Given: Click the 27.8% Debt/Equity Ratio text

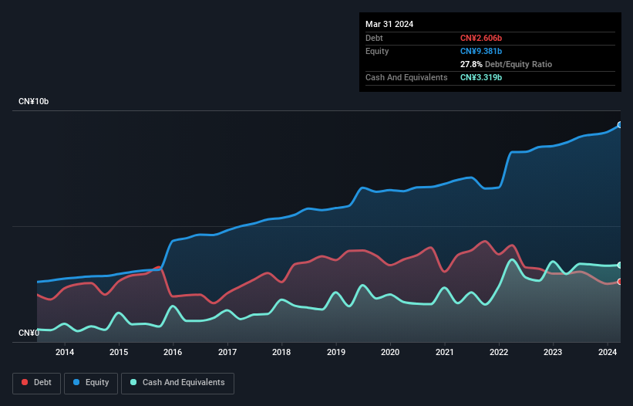Looking at the screenshot, I should point(506,64).
